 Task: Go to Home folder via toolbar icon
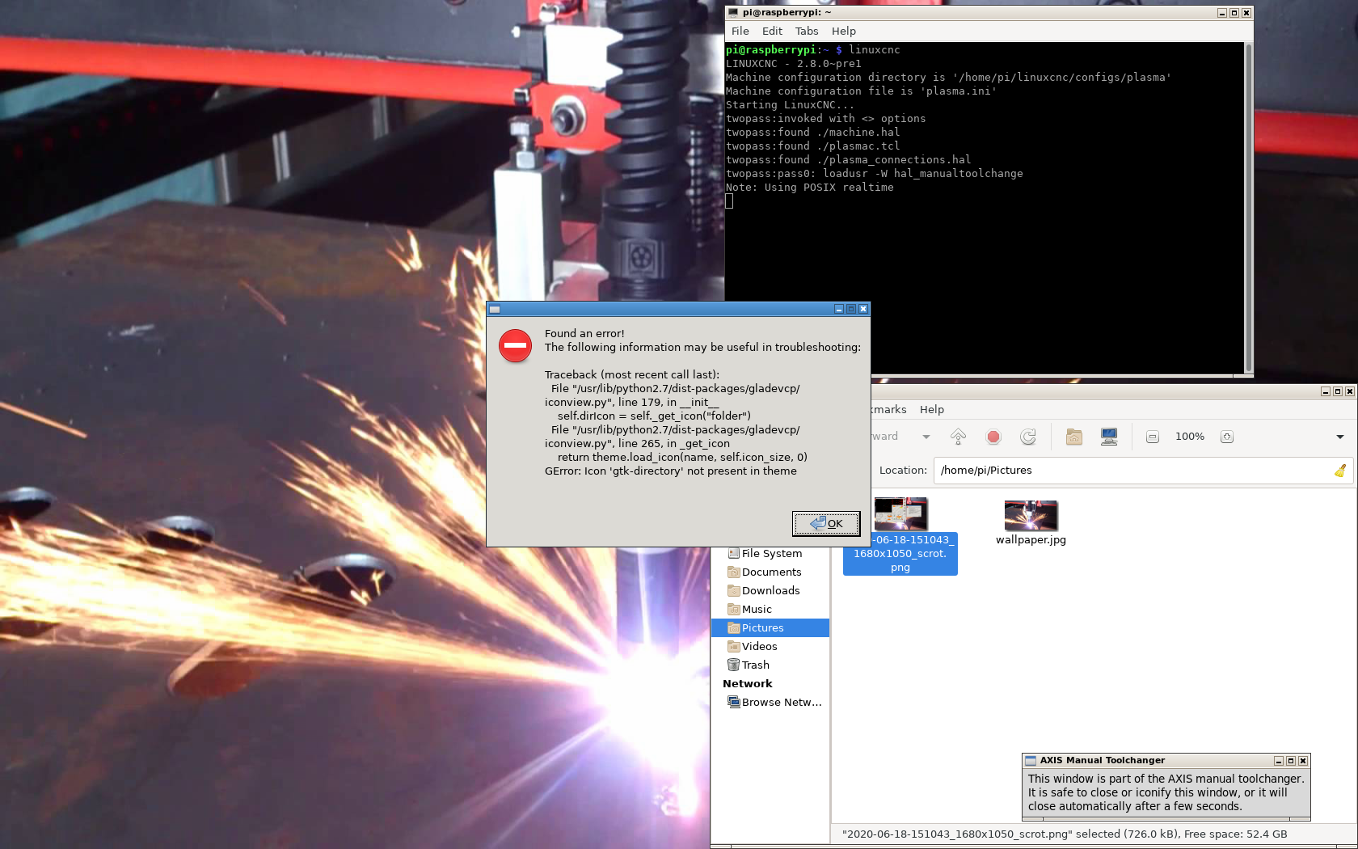click(1074, 437)
